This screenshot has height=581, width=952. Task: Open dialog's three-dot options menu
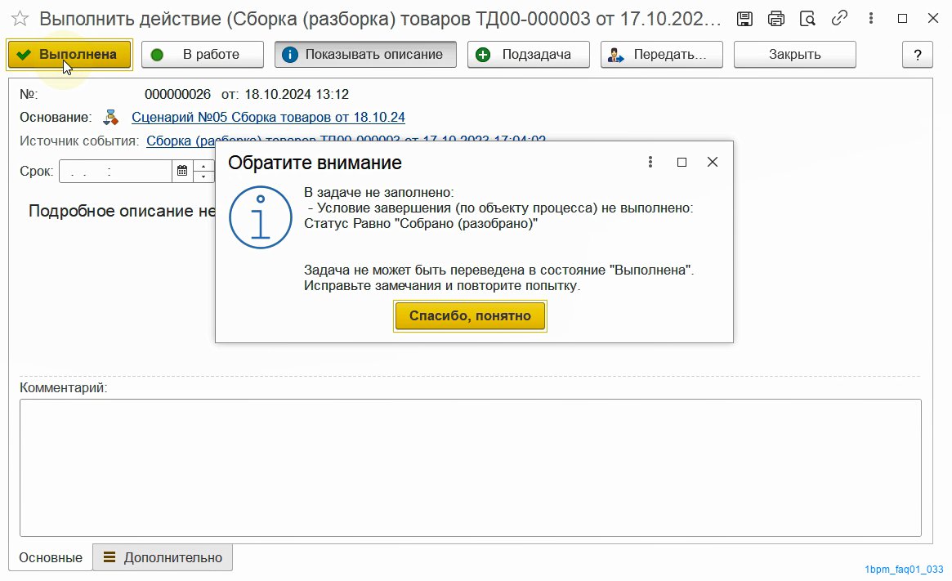point(650,162)
